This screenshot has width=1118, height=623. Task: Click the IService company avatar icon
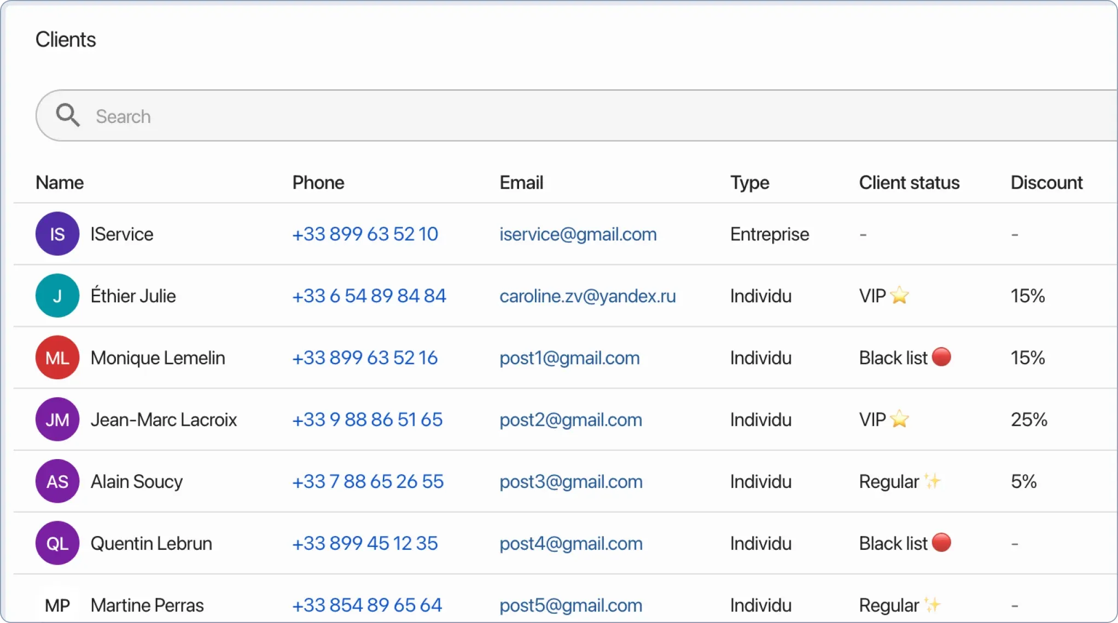[x=57, y=233]
